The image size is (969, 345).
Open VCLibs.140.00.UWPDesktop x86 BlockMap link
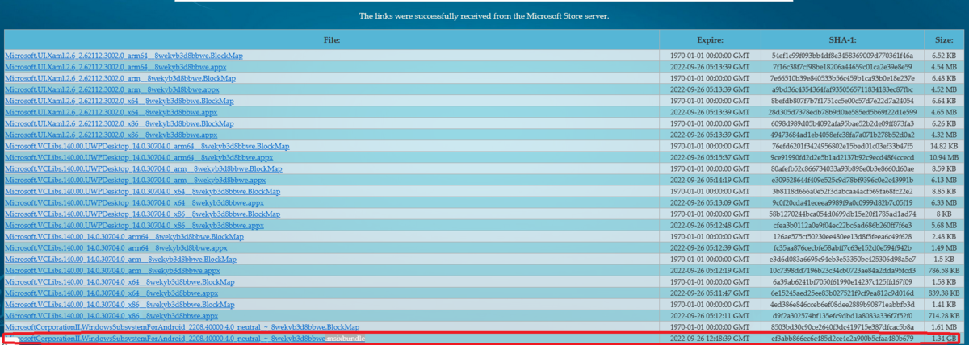pyautogui.click(x=144, y=214)
